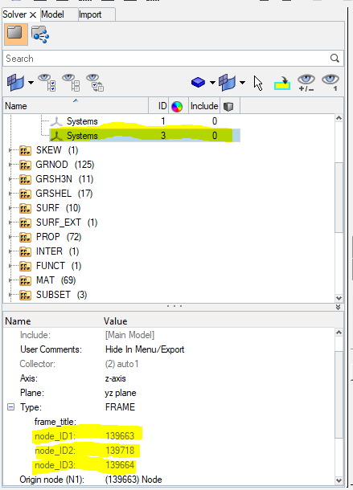
Task: Switch to the Import tab
Action: [90, 14]
